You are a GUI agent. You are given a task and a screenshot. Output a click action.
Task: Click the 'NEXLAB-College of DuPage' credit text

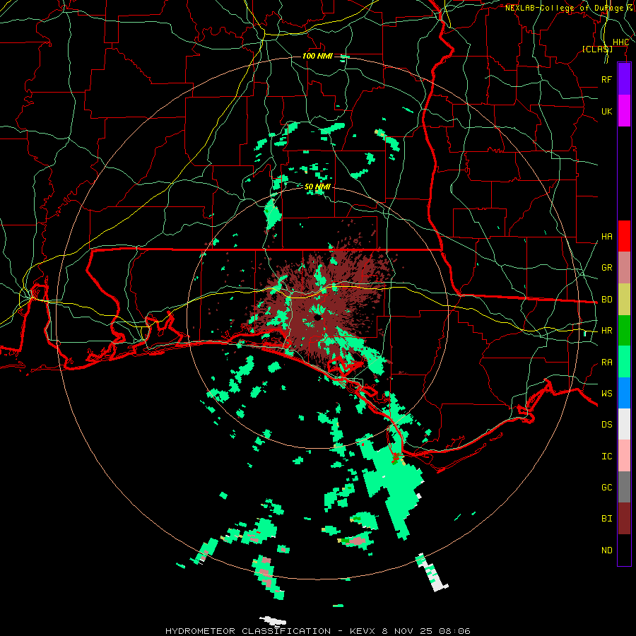click(564, 8)
